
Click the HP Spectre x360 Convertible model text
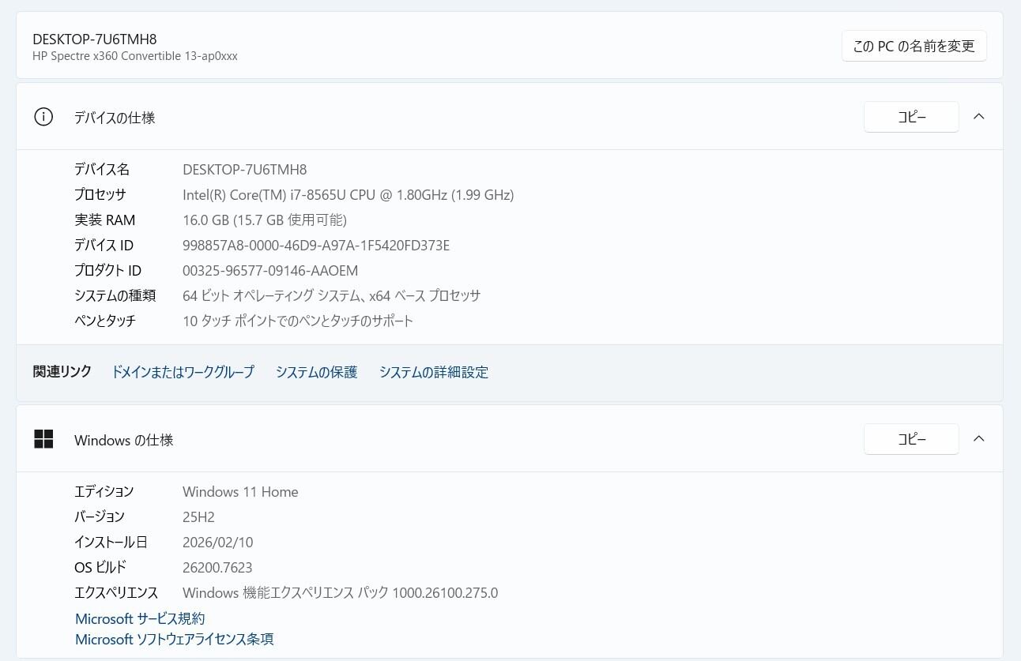click(x=135, y=56)
